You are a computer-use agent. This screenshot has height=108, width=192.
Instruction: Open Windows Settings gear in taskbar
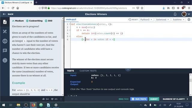[56, 105]
